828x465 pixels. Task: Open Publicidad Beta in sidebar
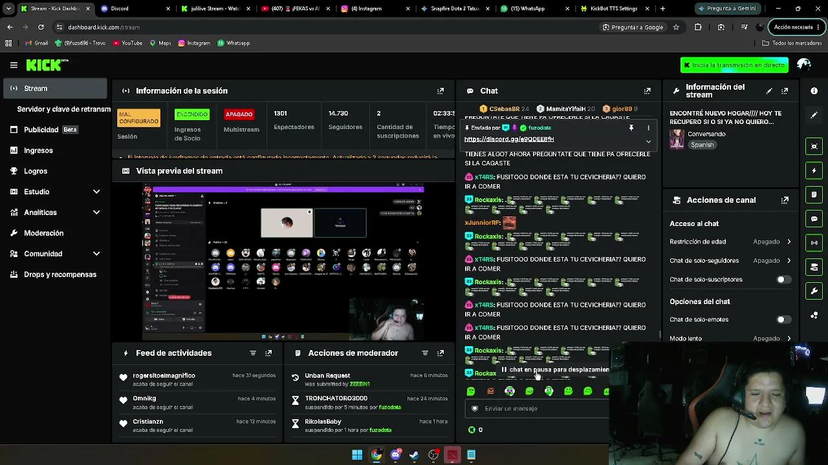pos(56,130)
